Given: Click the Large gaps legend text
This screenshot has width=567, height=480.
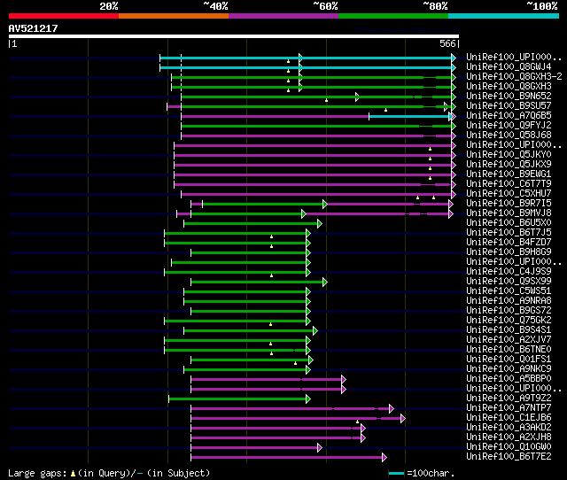Looking at the screenshot, I should pyautogui.click(x=109, y=473).
